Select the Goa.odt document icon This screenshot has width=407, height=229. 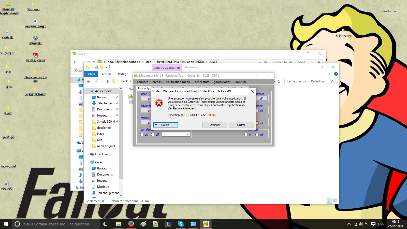click(7, 186)
